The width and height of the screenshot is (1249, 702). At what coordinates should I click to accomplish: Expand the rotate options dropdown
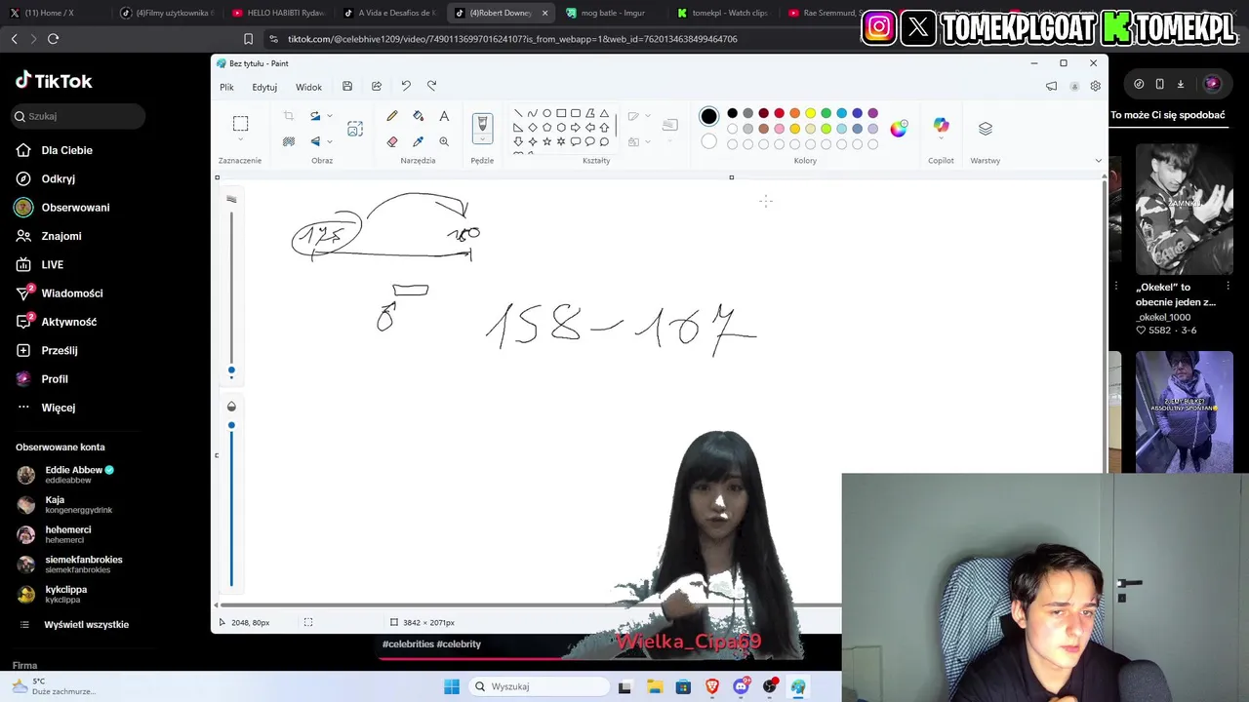[330, 116]
